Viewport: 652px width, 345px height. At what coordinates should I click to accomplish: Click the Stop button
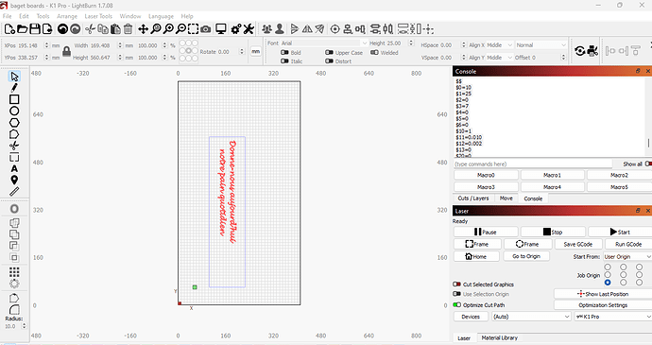click(553, 232)
